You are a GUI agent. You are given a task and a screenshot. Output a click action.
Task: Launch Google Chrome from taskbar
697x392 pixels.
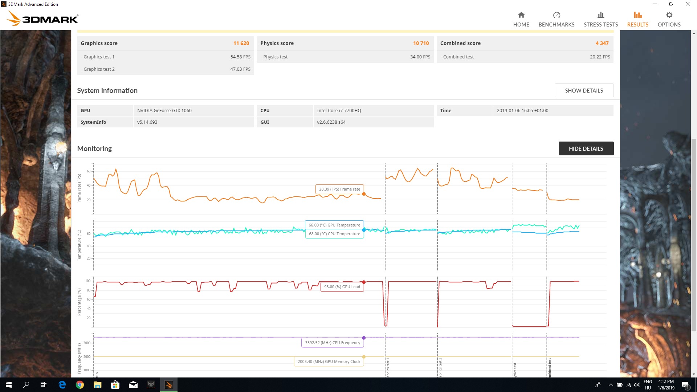(80, 385)
